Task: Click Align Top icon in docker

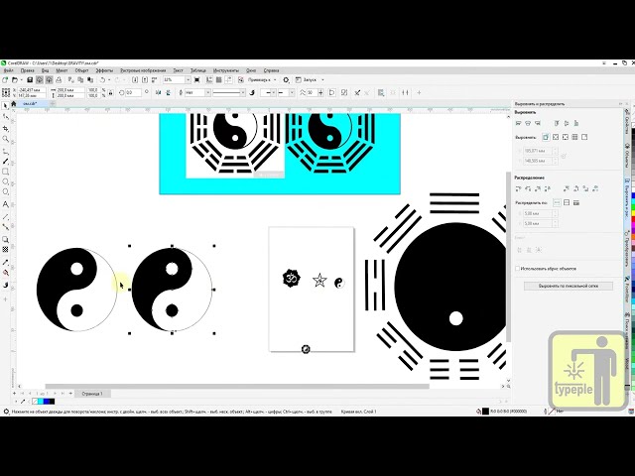Action: [557, 123]
